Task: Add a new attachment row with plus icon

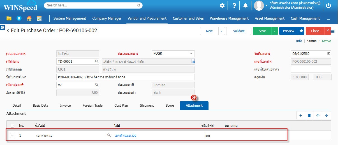Action: click(301, 115)
